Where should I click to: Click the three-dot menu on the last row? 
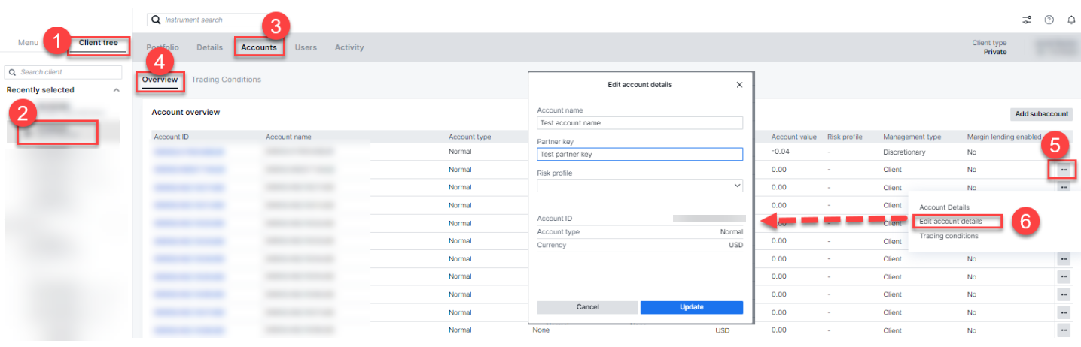1064,330
